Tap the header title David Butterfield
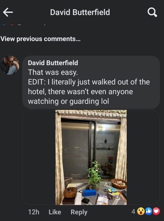The height and width of the screenshot is (221, 164). pyautogui.click(x=80, y=12)
